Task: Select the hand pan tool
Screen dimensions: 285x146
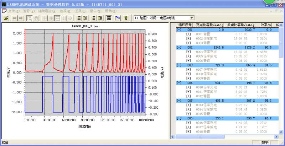Action: click(x=36, y=18)
